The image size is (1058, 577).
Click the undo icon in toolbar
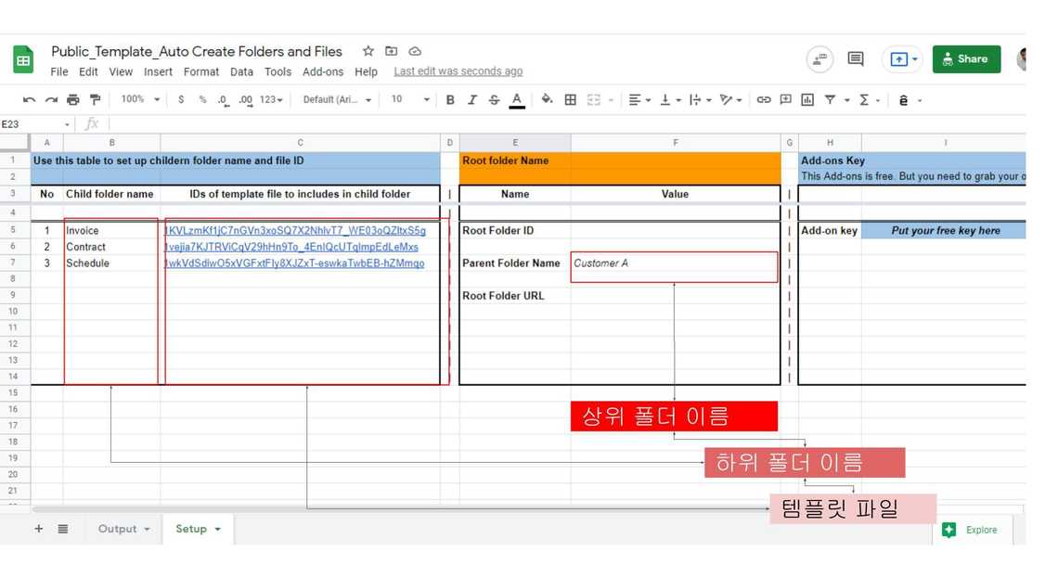coord(30,100)
